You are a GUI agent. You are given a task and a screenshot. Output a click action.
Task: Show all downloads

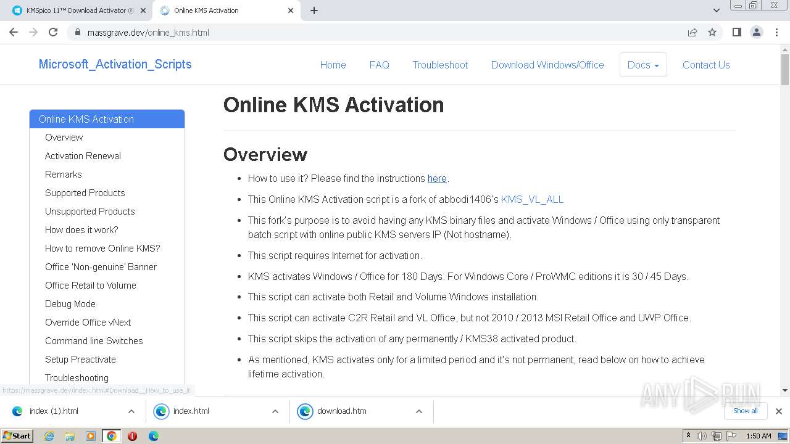tap(746, 411)
